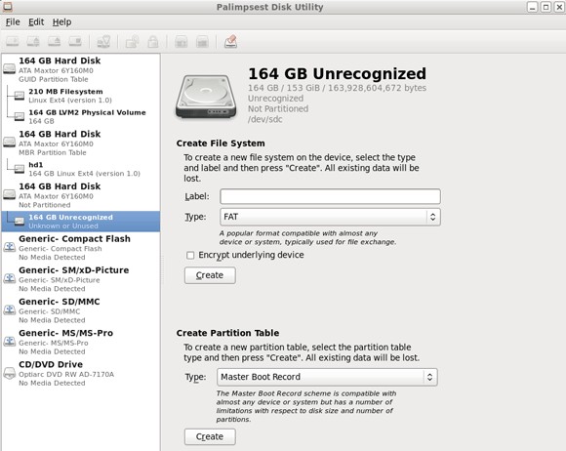The height and width of the screenshot is (451, 566).
Task: Click the large hard disk image beside heading
Action: point(206,97)
